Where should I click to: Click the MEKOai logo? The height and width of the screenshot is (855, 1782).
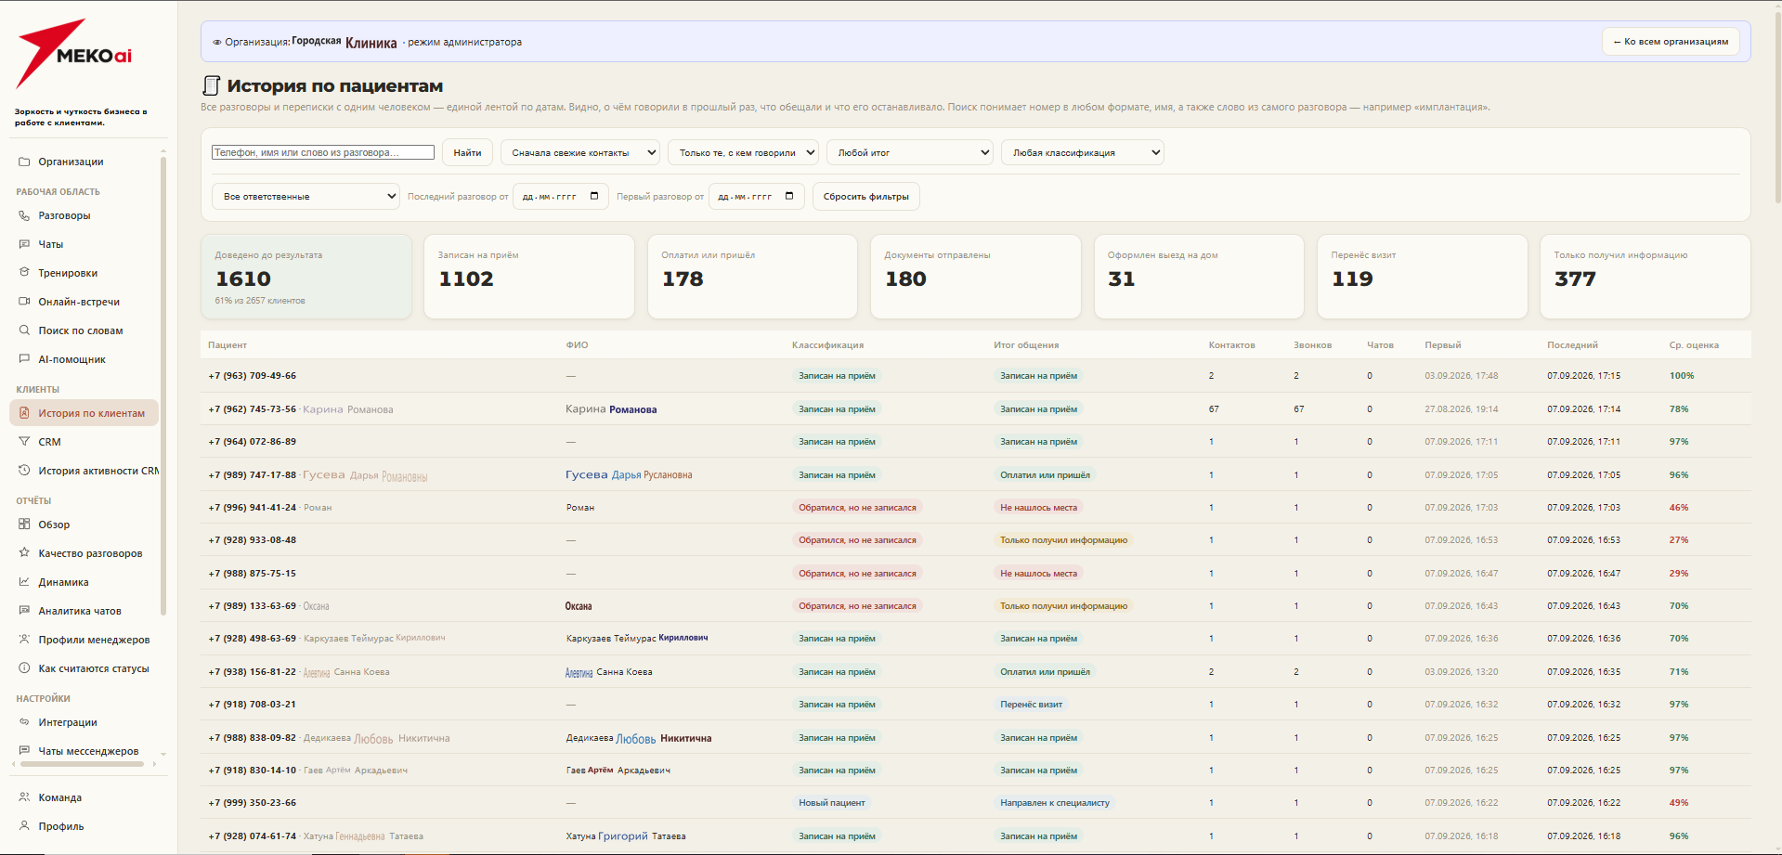coord(74,54)
